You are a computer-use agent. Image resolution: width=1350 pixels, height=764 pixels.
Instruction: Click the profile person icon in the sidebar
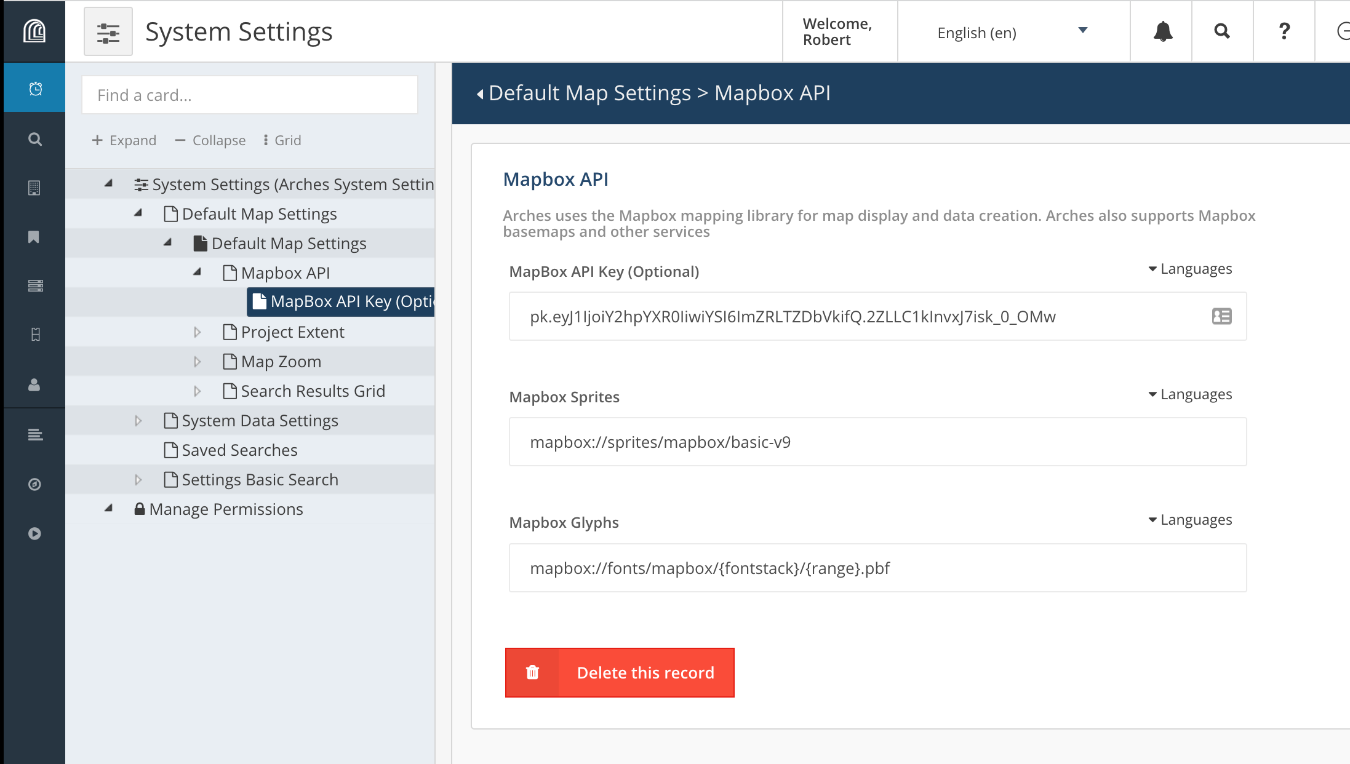pyautogui.click(x=34, y=385)
